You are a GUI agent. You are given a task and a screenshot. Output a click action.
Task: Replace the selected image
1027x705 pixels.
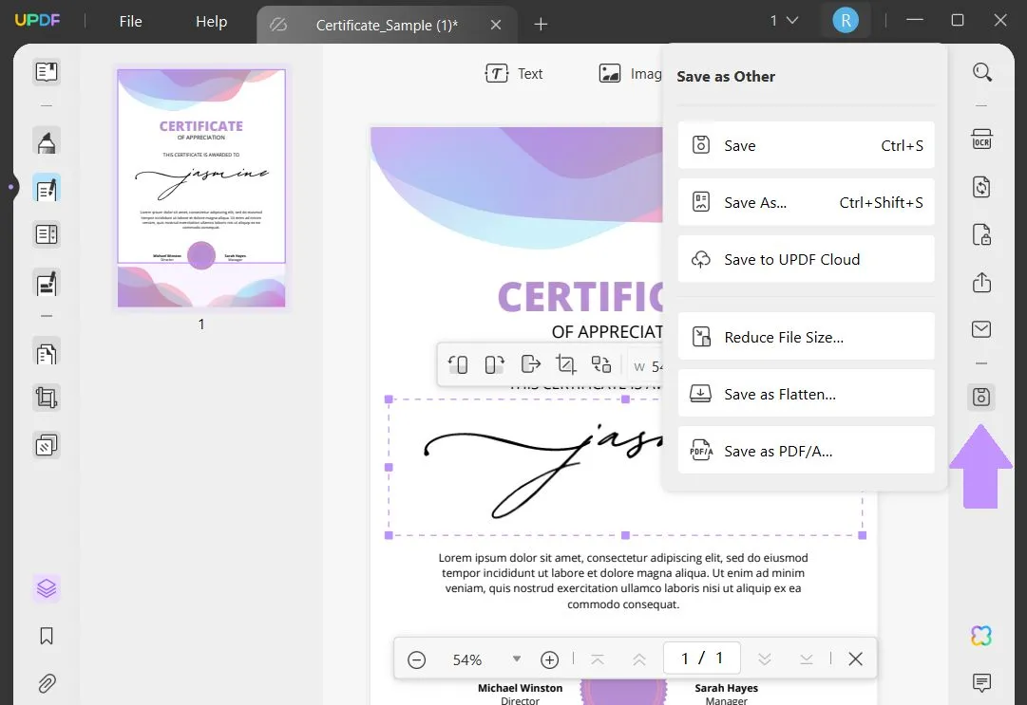[x=601, y=363]
